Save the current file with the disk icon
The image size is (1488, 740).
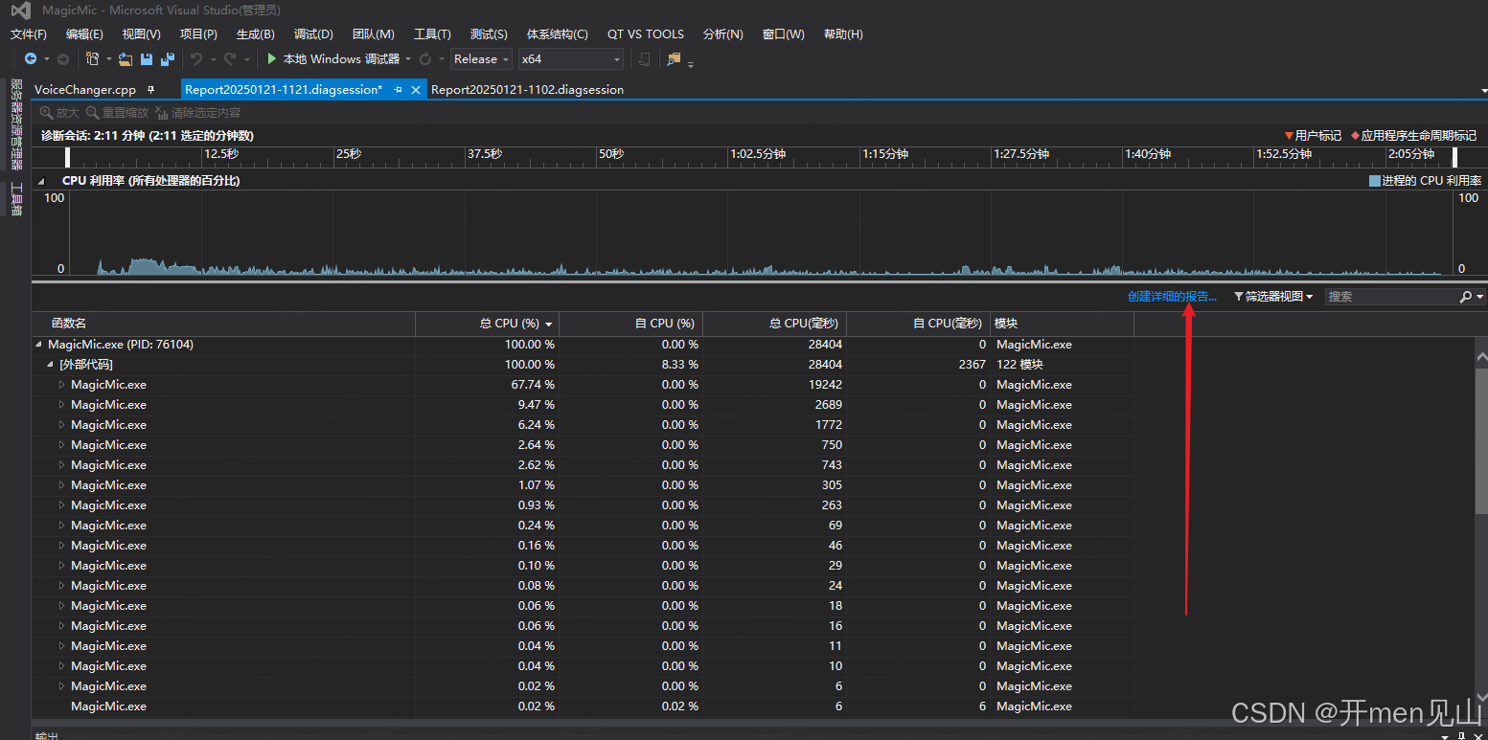point(147,59)
